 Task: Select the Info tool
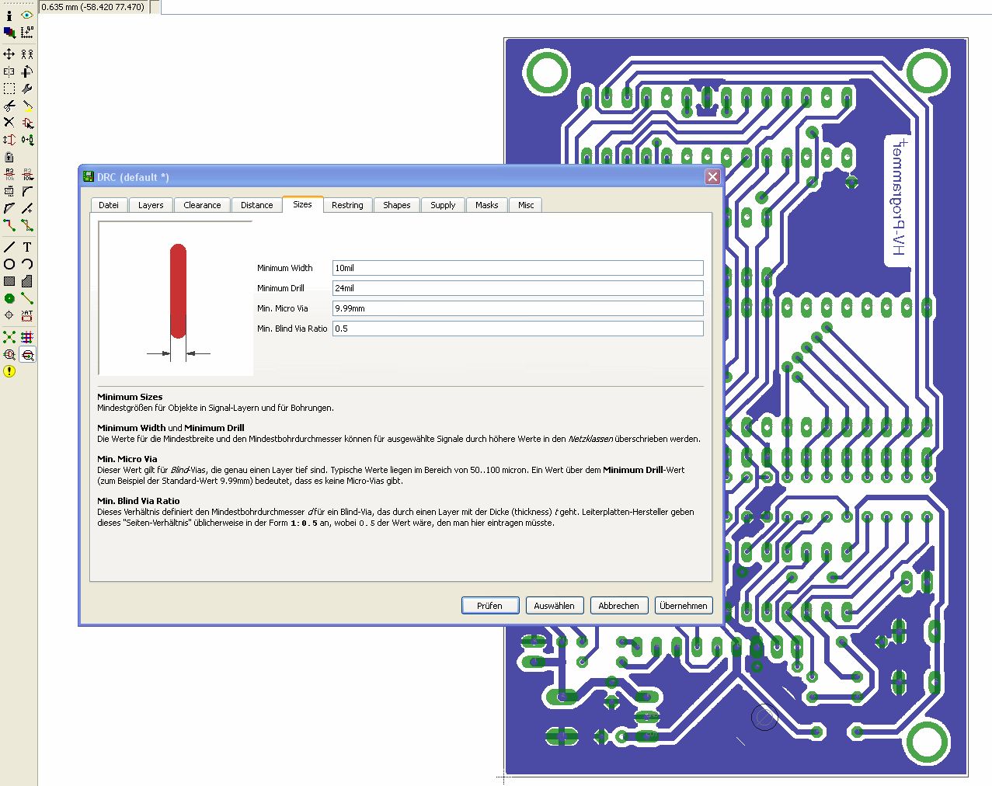pyautogui.click(x=9, y=15)
